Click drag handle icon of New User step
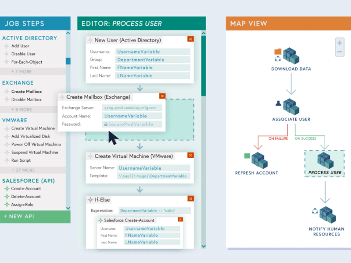 (90, 40)
